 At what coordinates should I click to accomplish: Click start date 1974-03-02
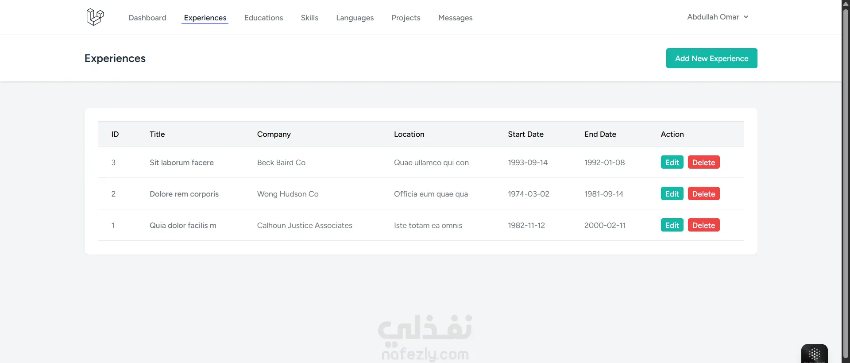coord(529,194)
